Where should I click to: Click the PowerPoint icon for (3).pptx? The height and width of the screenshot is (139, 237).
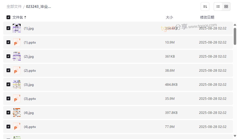[x=17, y=99]
